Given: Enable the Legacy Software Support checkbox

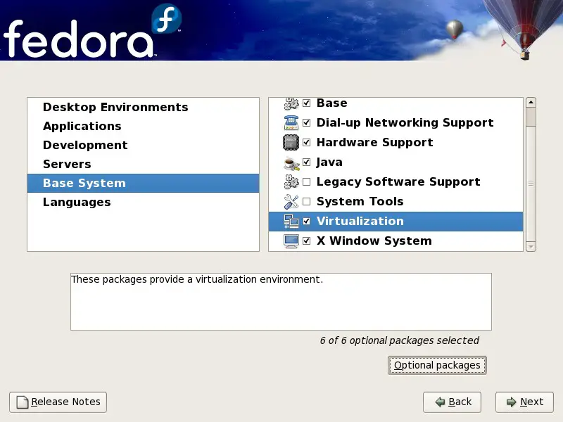Looking at the screenshot, I should point(307,182).
